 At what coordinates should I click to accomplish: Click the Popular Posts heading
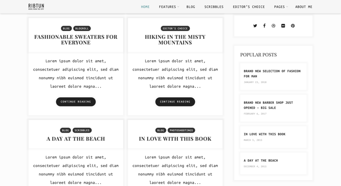point(258,54)
